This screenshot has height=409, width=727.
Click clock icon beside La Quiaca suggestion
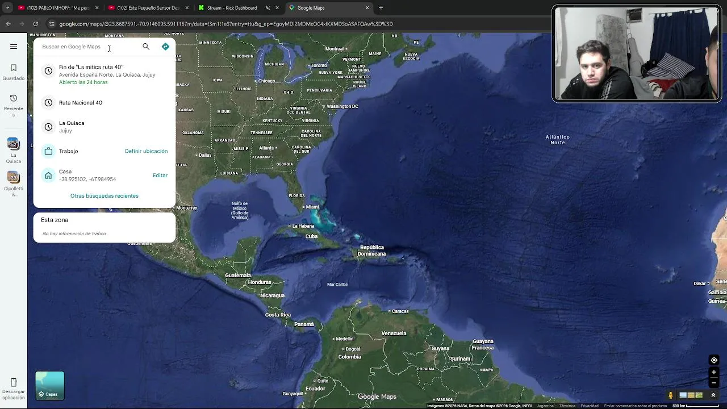(x=48, y=127)
